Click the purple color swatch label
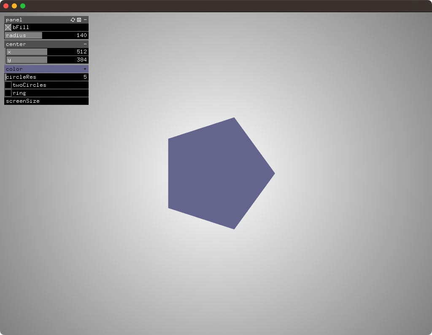432x335 pixels. click(14, 69)
